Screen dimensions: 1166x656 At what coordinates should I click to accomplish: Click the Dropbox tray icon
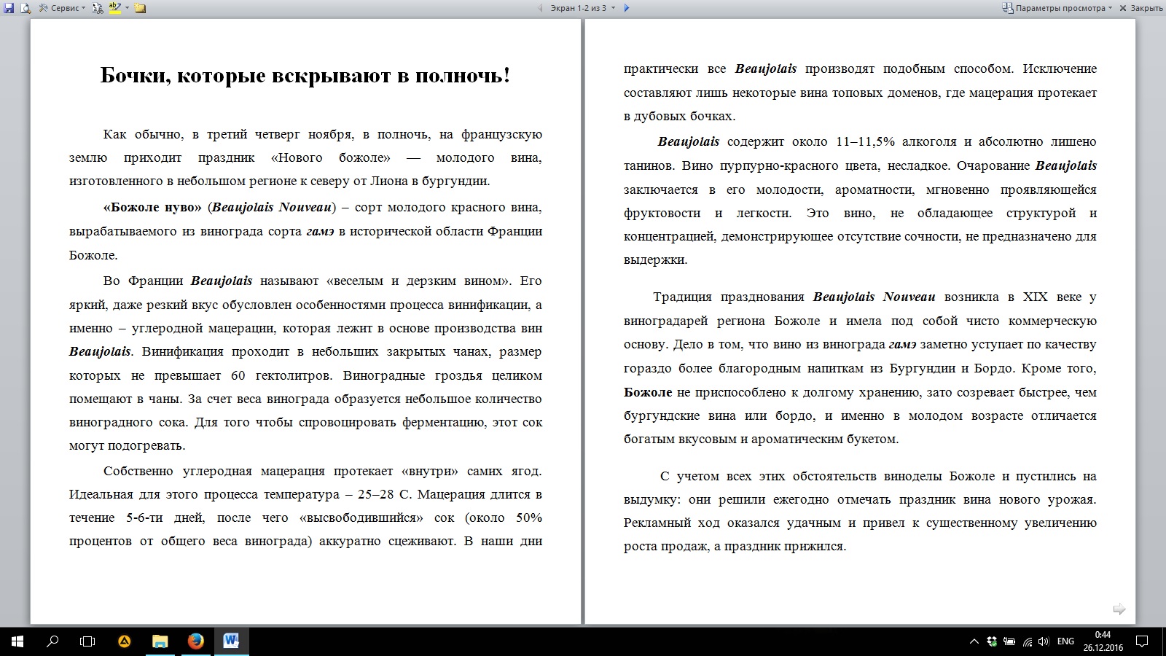pyautogui.click(x=992, y=641)
